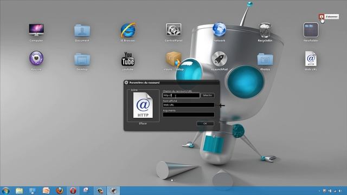
Task: Open the Network globe icon
Action: tap(219, 29)
